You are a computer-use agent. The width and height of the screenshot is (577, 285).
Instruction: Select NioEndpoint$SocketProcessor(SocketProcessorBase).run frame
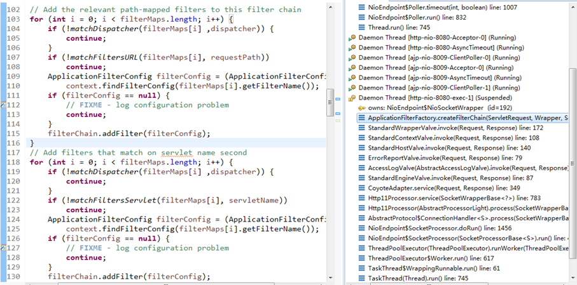(x=463, y=239)
